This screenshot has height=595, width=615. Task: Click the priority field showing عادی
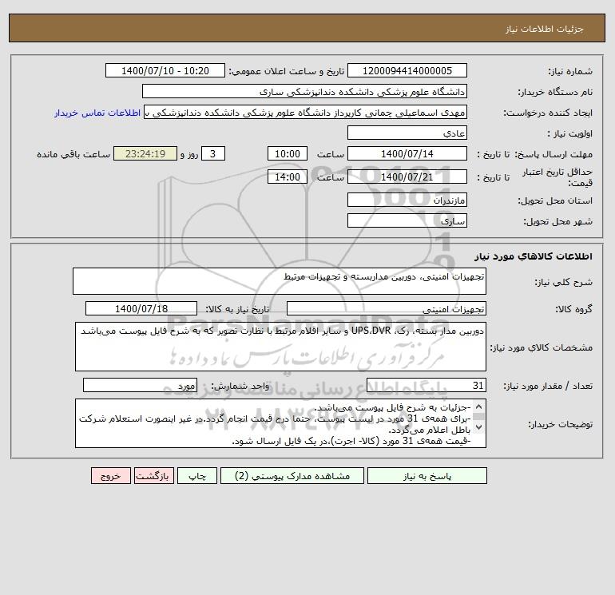point(407,133)
